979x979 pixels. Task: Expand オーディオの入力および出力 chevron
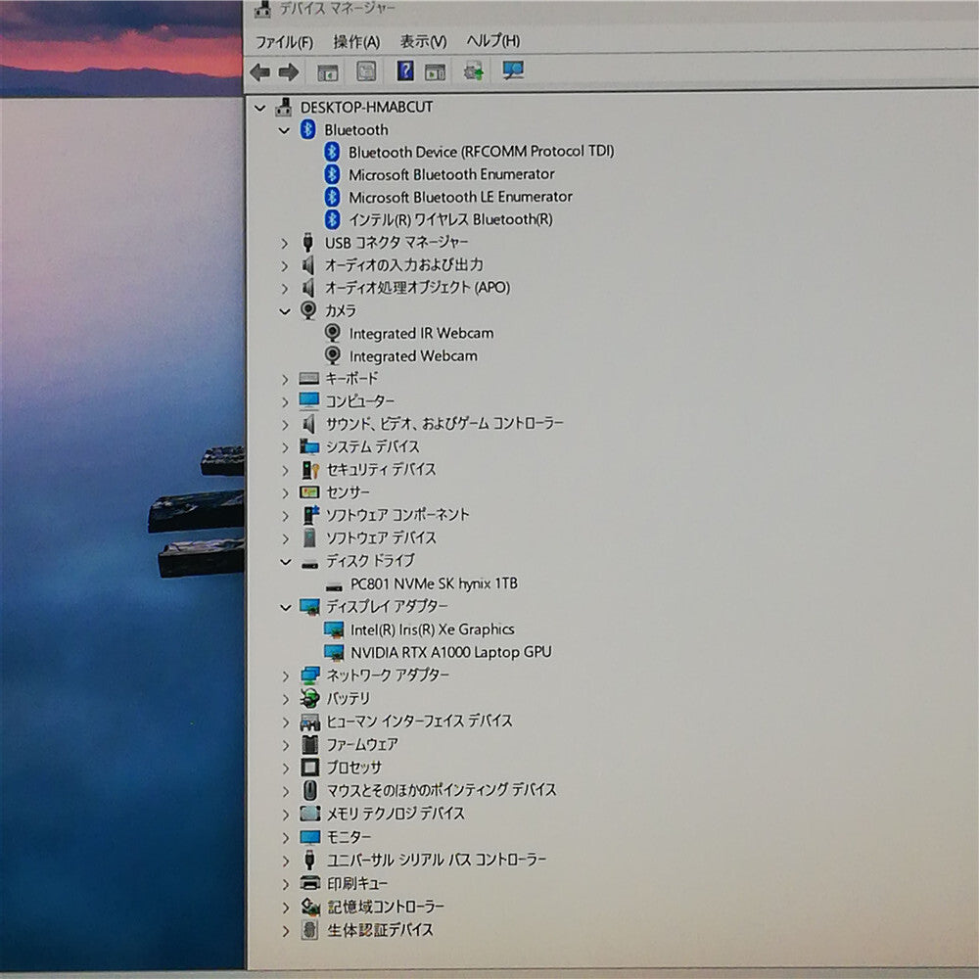click(x=285, y=266)
